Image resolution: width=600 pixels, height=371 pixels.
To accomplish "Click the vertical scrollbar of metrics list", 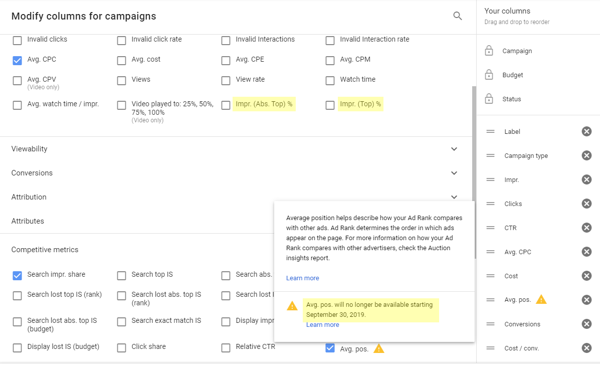I will 474,170.
